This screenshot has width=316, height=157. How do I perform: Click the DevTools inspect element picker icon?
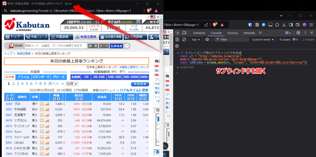177,33
